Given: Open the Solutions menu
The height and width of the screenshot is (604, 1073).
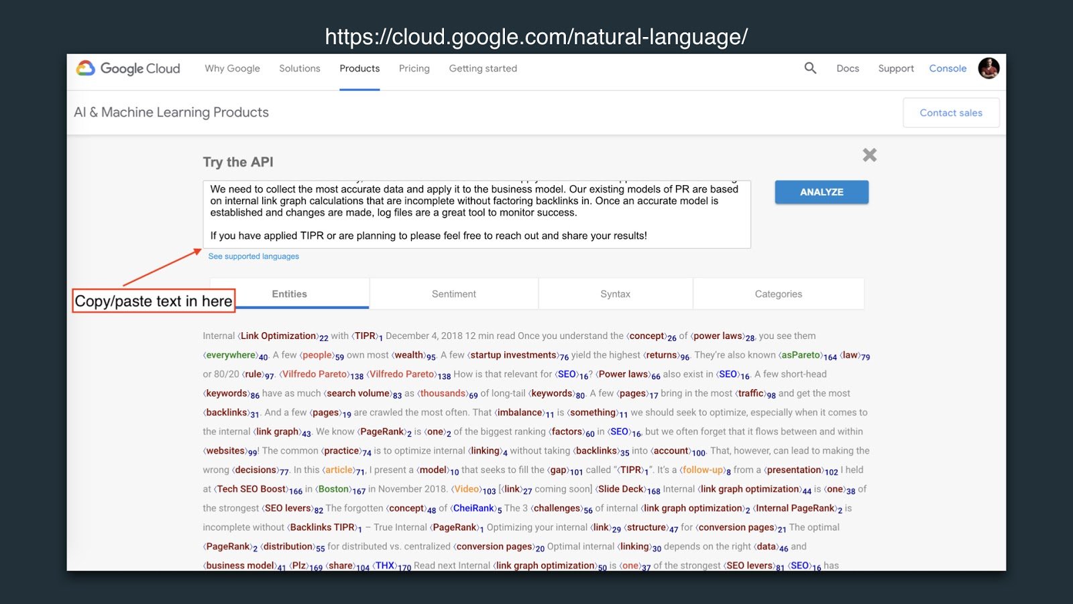Looking at the screenshot, I should pos(300,68).
